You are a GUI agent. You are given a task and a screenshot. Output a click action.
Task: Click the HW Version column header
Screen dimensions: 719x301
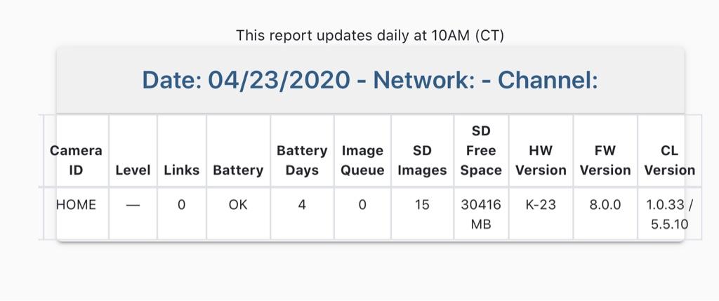(x=541, y=161)
